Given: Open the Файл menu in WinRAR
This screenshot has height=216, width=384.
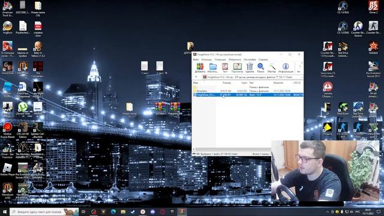Looking at the screenshot, I should tap(196, 59).
